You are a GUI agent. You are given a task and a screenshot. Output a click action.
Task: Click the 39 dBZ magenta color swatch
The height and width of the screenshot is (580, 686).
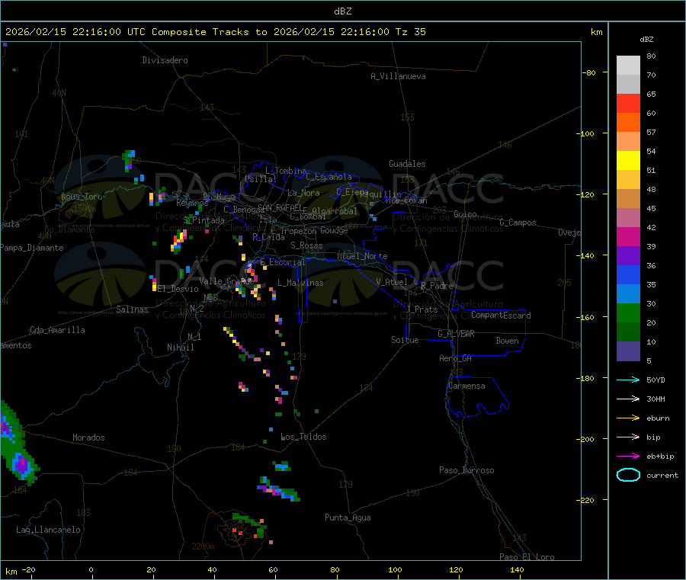pos(628,236)
